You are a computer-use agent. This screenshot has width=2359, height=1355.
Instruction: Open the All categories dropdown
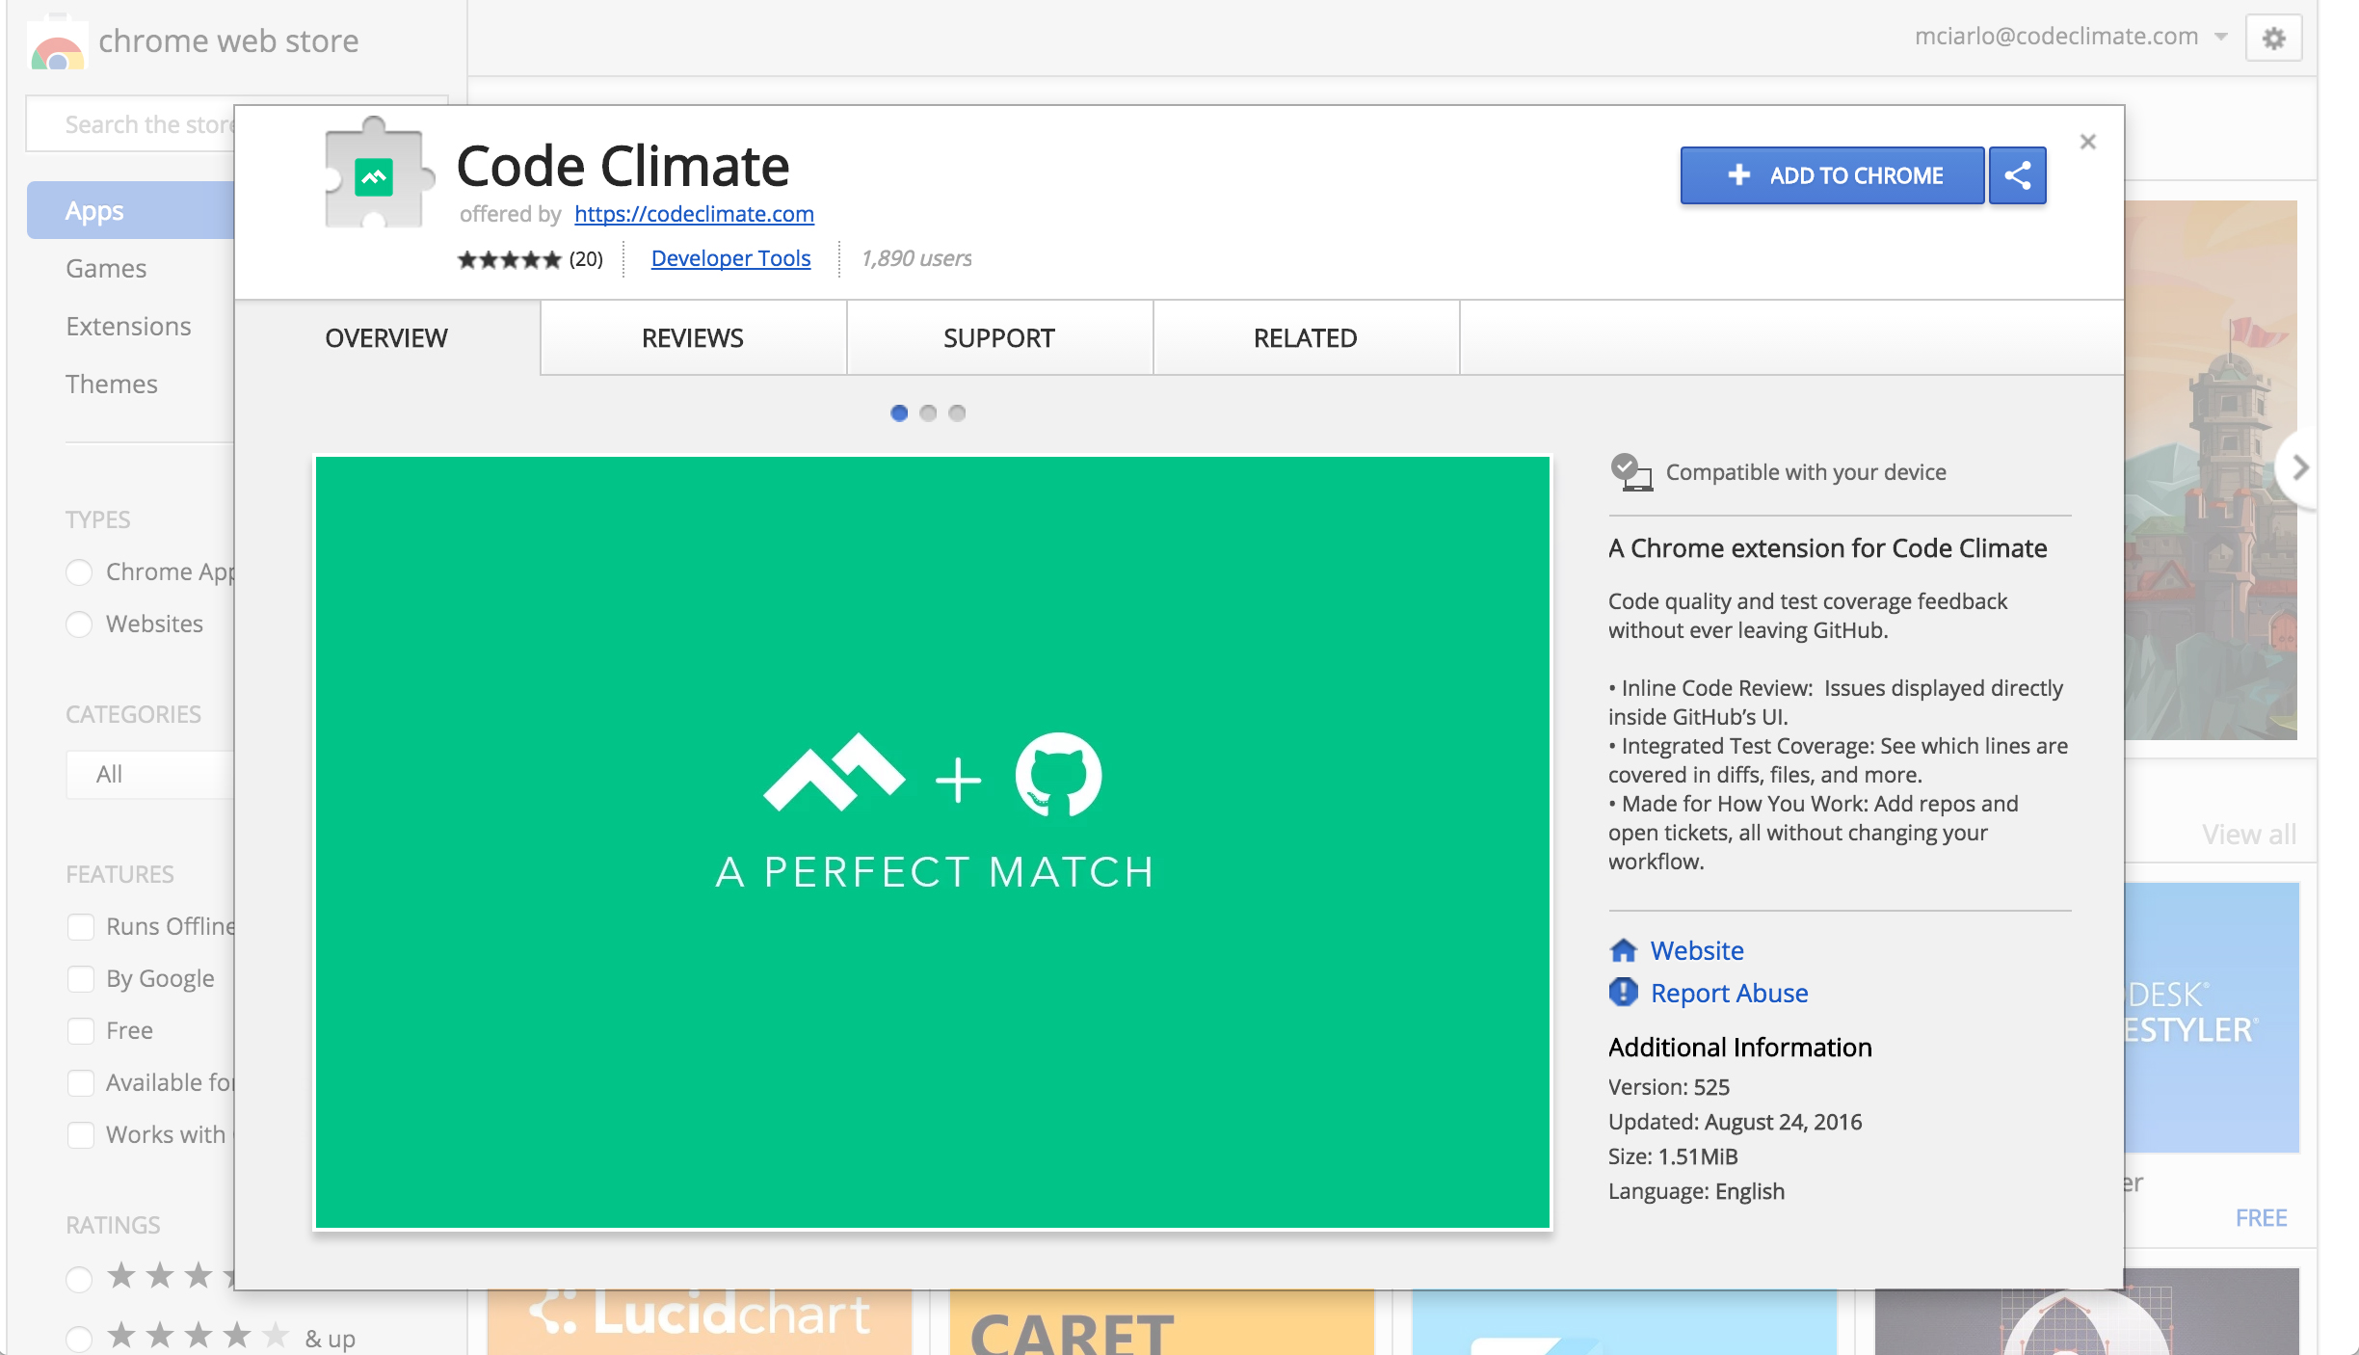coord(150,774)
